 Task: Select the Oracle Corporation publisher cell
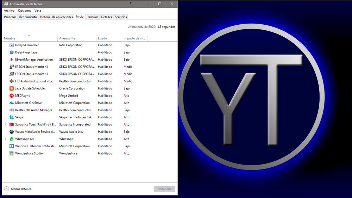tap(72, 88)
